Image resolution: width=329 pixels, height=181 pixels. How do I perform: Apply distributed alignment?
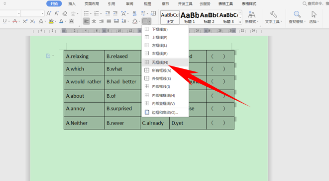116,21
